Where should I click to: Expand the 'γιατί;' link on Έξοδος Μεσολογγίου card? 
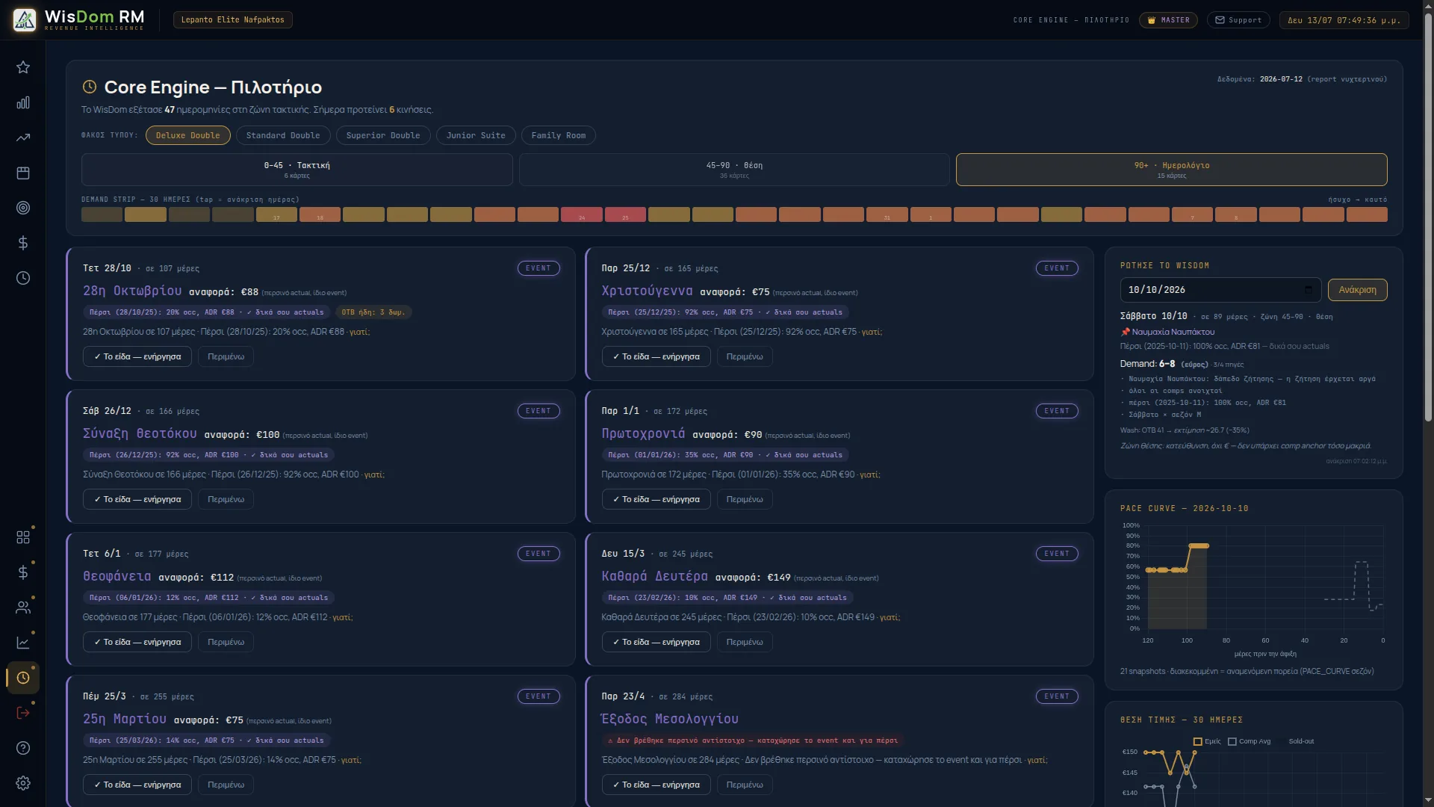[x=1037, y=760]
